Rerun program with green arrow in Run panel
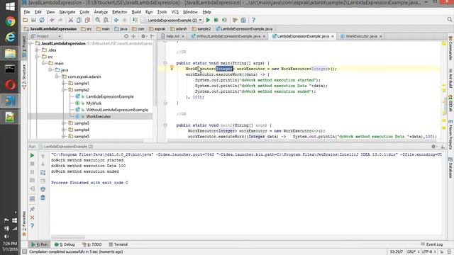This screenshot has height=255, width=454. (32, 156)
